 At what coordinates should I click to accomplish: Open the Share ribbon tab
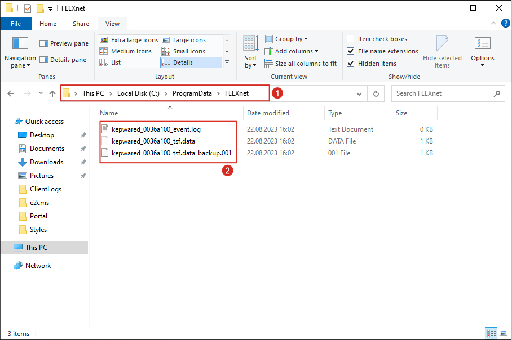81,24
